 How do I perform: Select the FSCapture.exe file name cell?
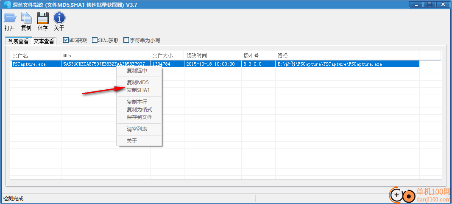pyautogui.click(x=29, y=64)
